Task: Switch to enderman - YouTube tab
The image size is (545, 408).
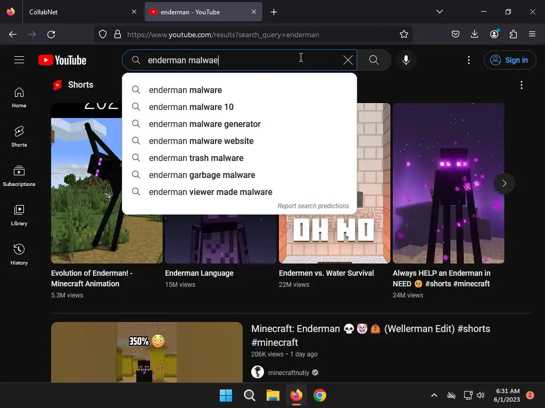Action: (x=203, y=12)
